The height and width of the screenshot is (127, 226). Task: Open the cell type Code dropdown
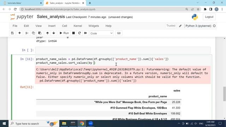click(x=101, y=33)
